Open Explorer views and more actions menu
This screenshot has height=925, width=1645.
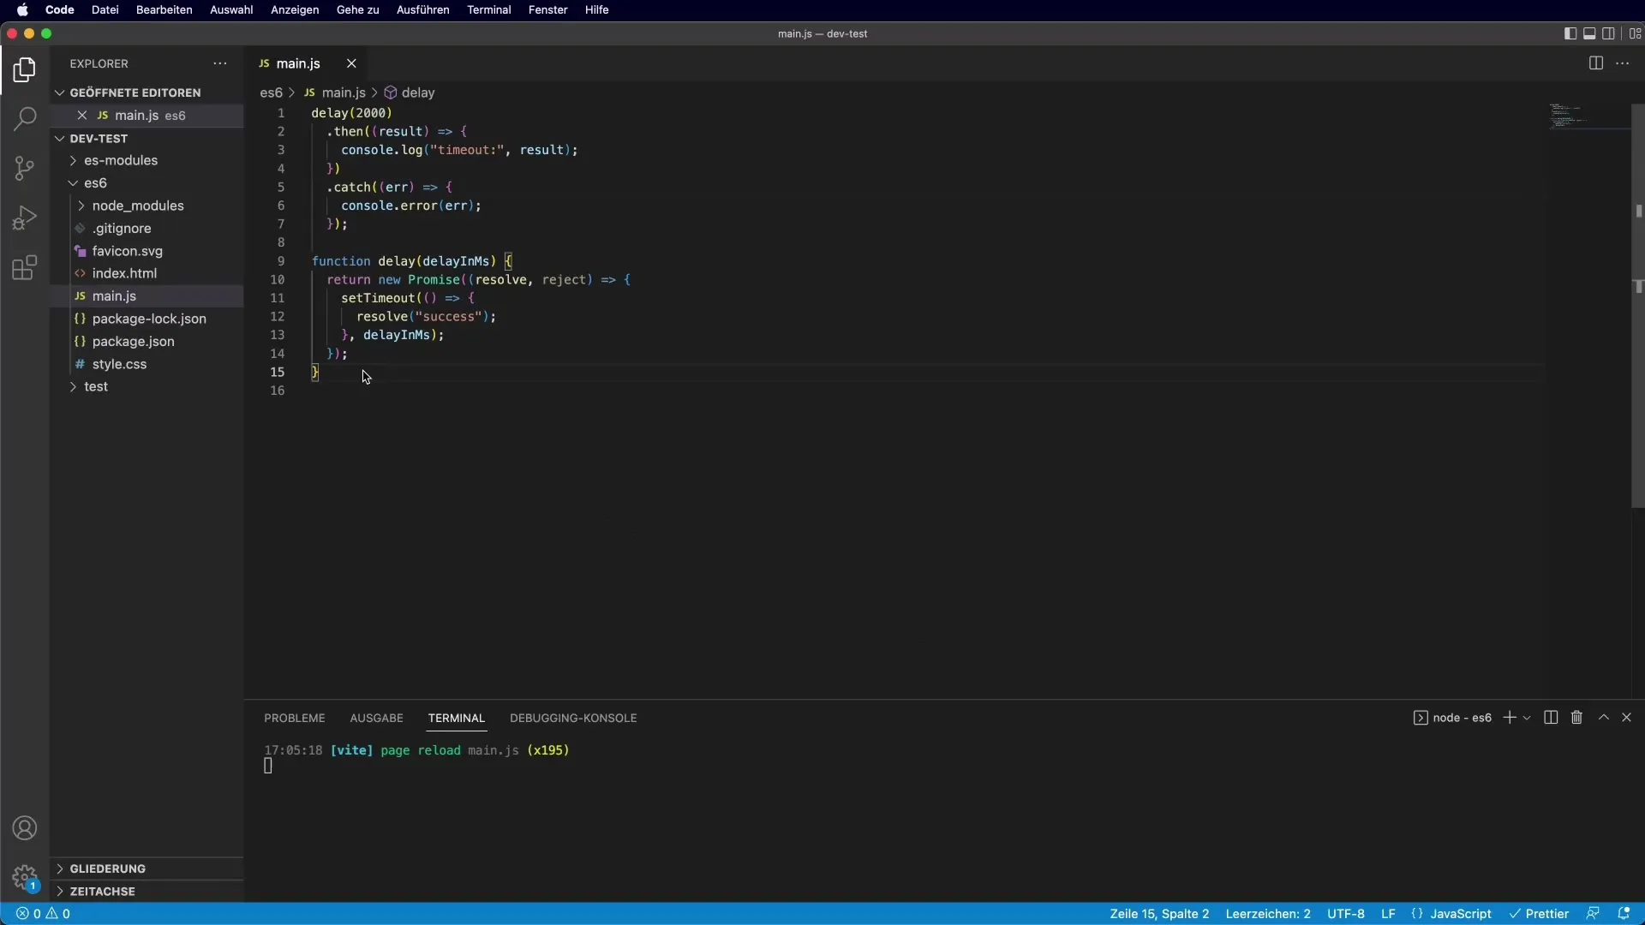coord(220,63)
